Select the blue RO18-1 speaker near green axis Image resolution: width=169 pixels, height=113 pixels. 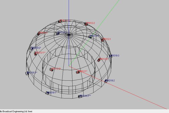[x=90, y=37]
